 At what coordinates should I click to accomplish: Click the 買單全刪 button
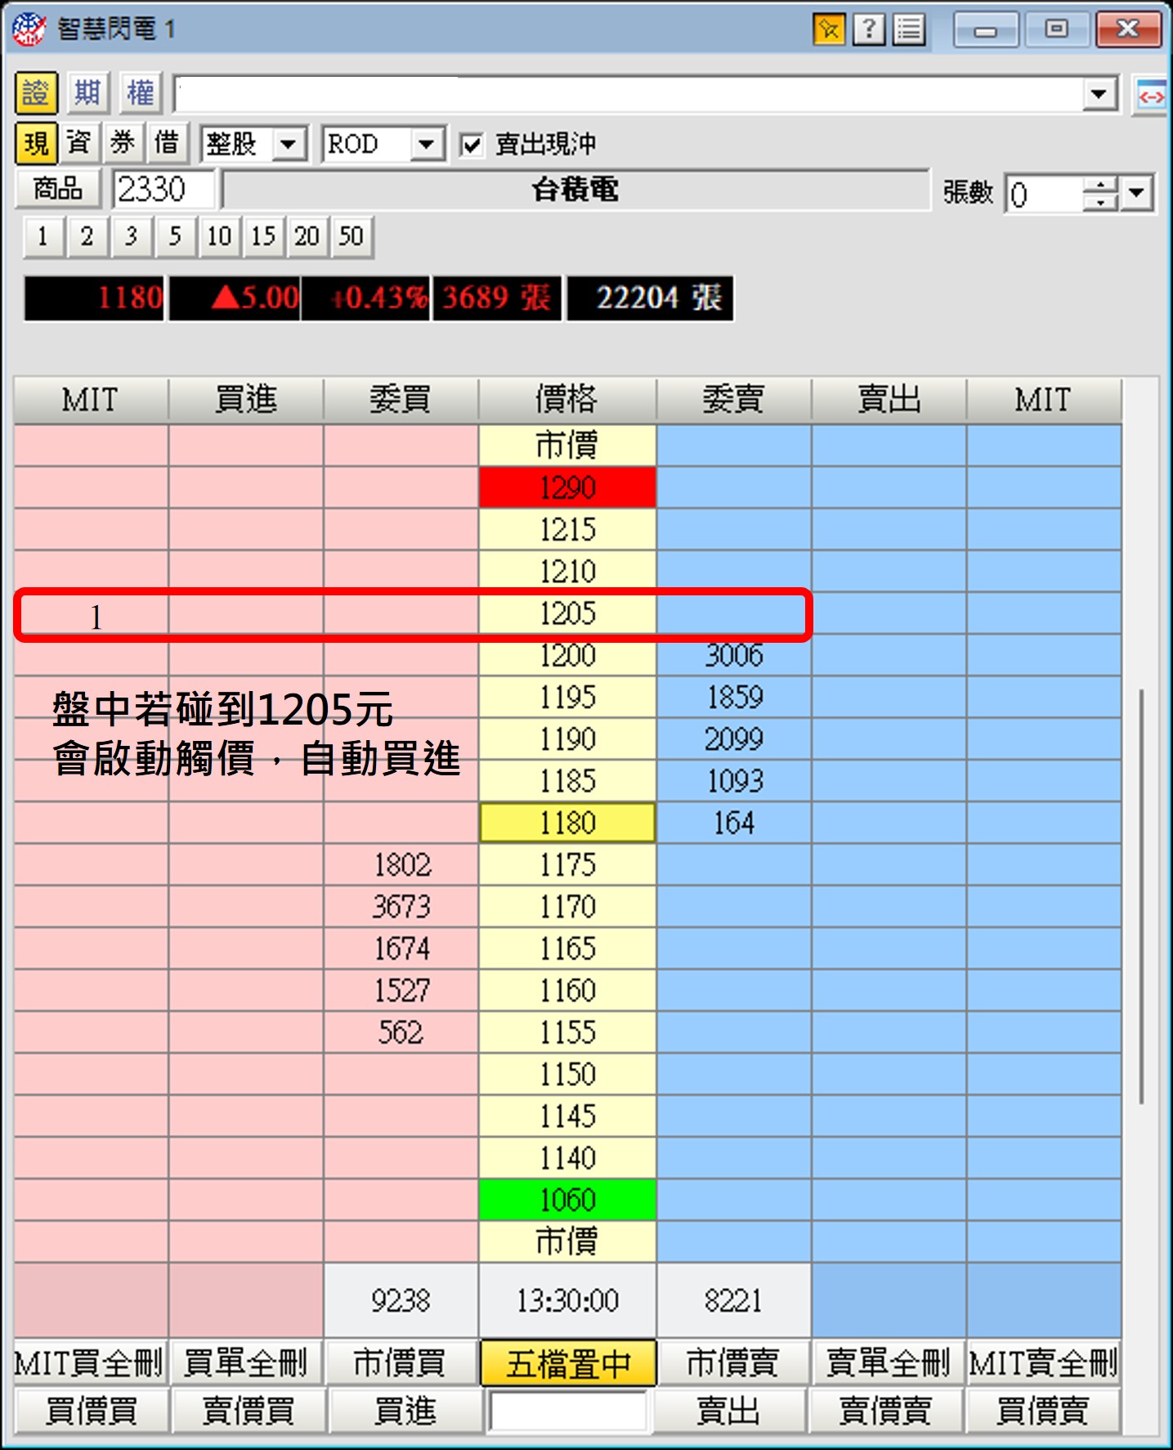point(246,1362)
